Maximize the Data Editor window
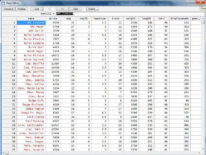 coord(193,2)
